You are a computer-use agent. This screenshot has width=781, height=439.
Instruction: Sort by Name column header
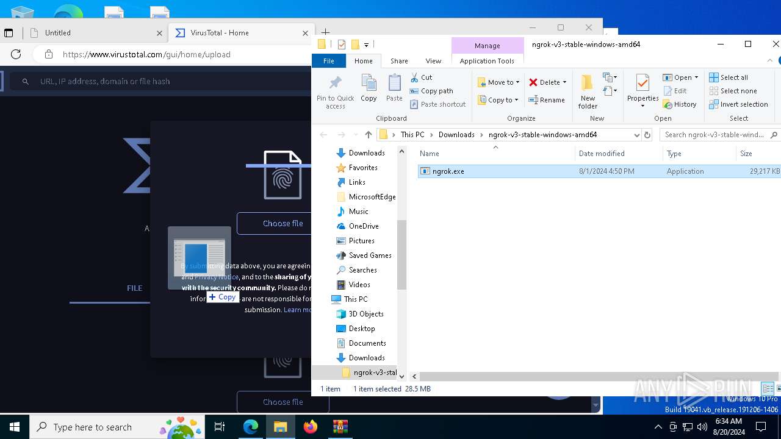click(x=495, y=154)
